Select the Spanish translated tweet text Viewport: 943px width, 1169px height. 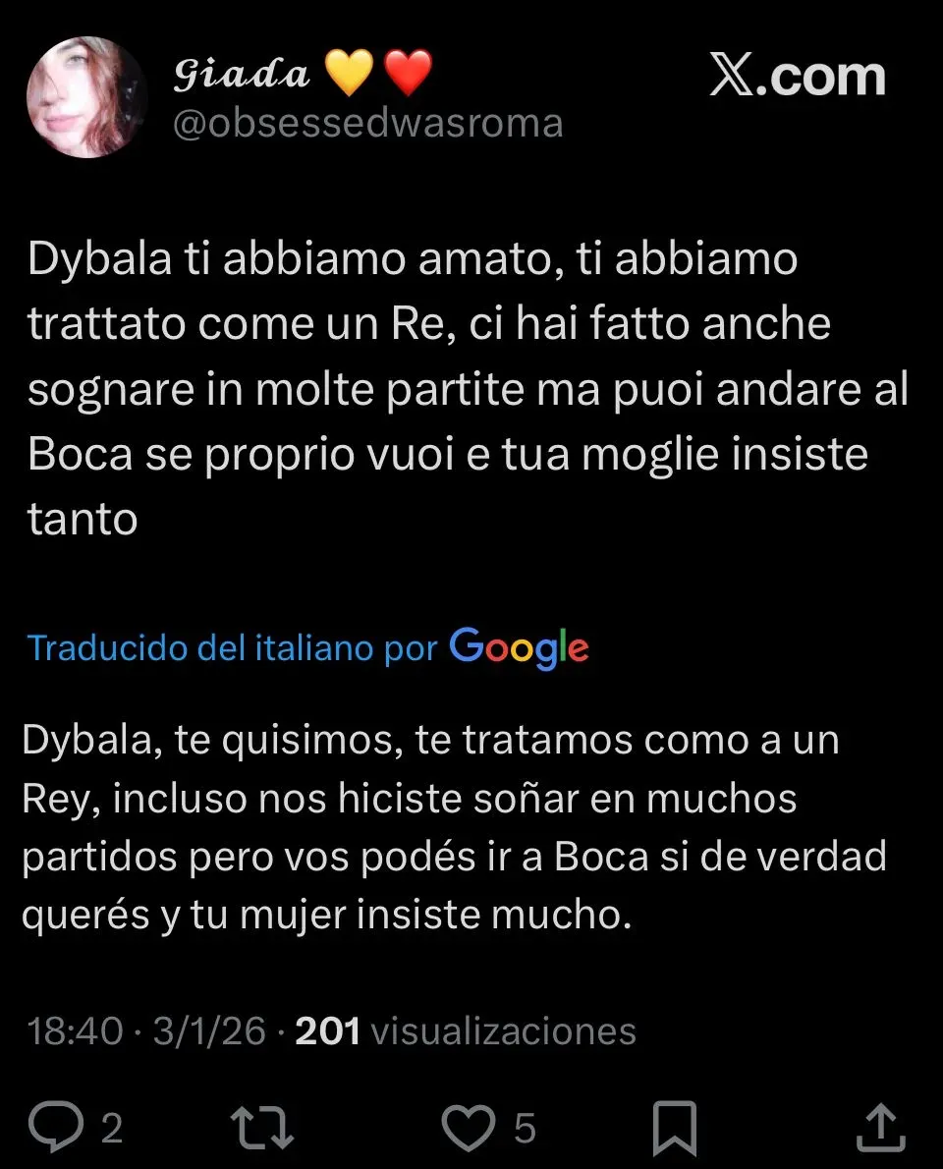click(455, 827)
